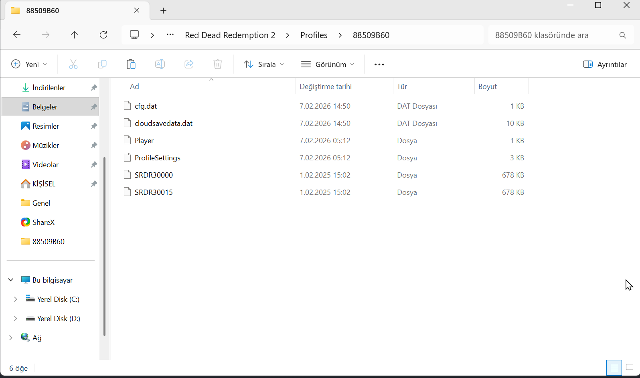Select Bu bilgisayar in the sidebar
640x378 pixels.
click(53, 280)
